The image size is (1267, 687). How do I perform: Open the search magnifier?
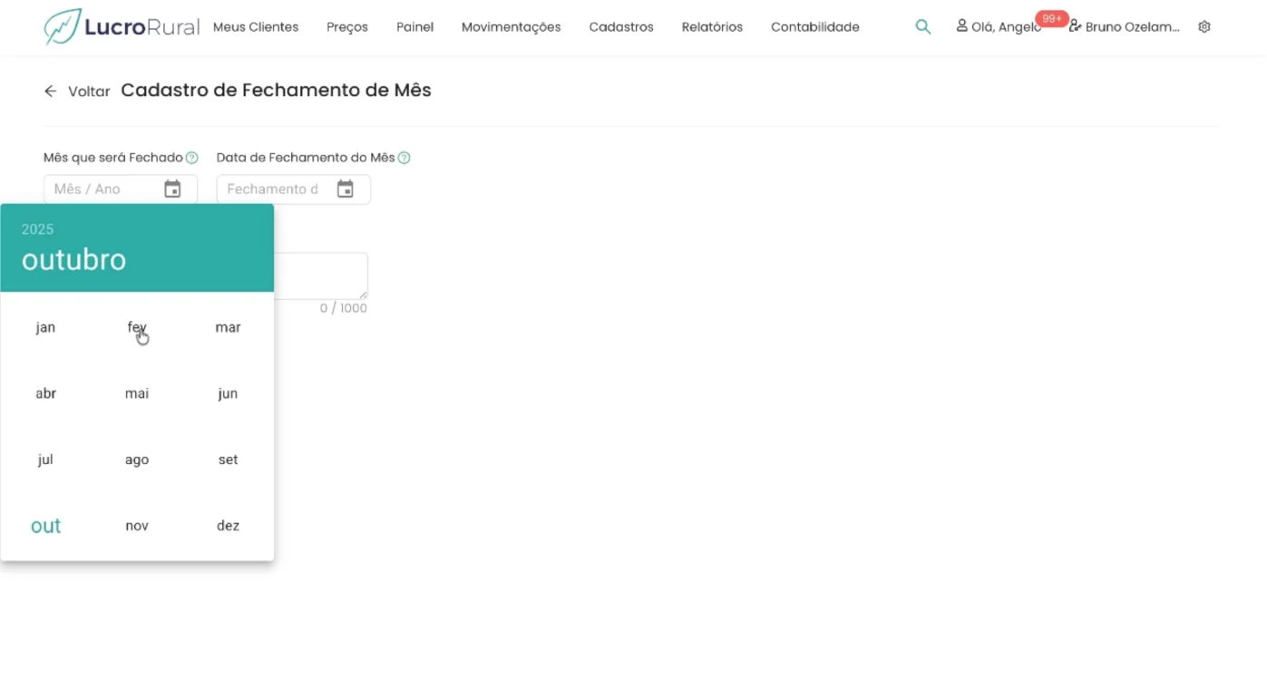click(x=922, y=26)
